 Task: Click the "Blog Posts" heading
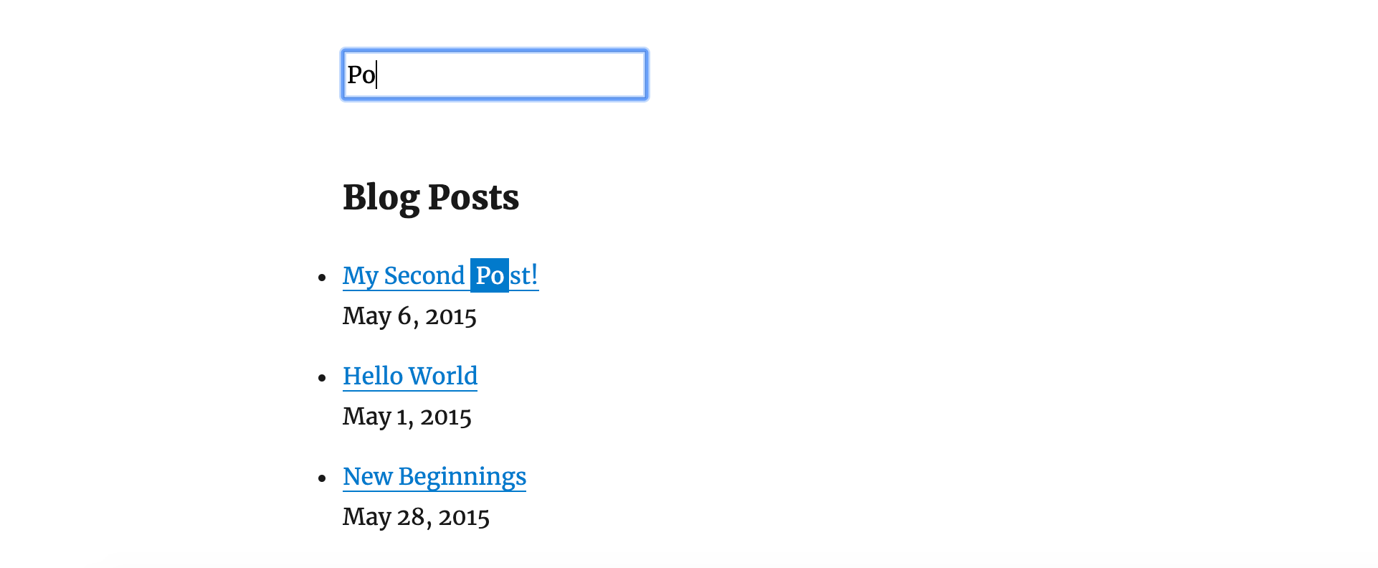[431, 197]
